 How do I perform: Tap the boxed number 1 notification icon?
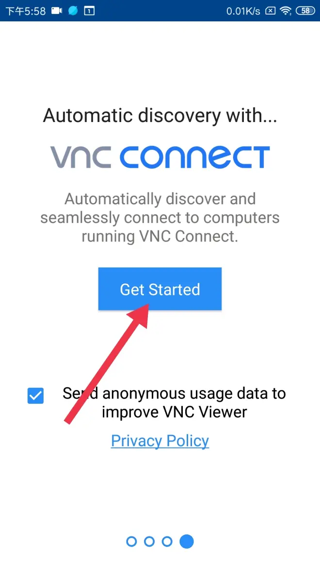click(x=89, y=11)
